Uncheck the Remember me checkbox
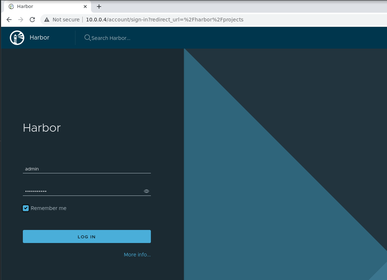387x280 pixels. [x=25, y=208]
